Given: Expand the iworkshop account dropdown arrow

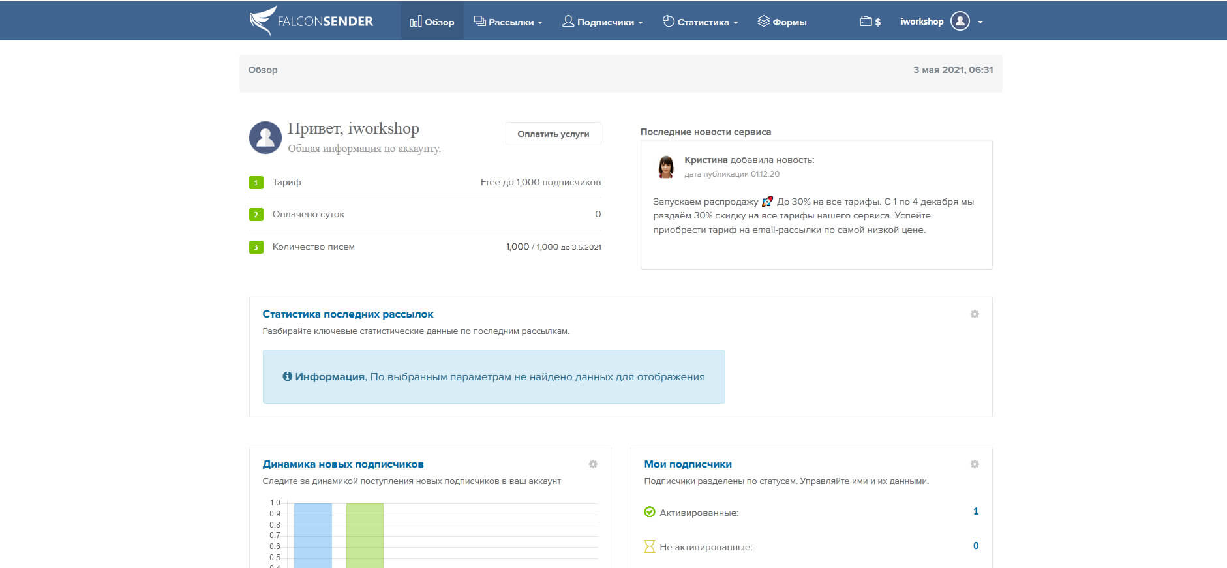Looking at the screenshot, I should tap(980, 22).
